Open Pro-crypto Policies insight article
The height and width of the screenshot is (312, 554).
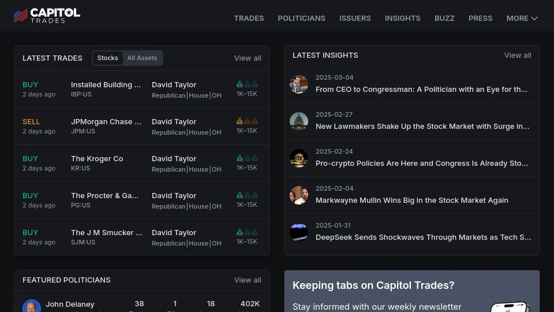point(422,163)
